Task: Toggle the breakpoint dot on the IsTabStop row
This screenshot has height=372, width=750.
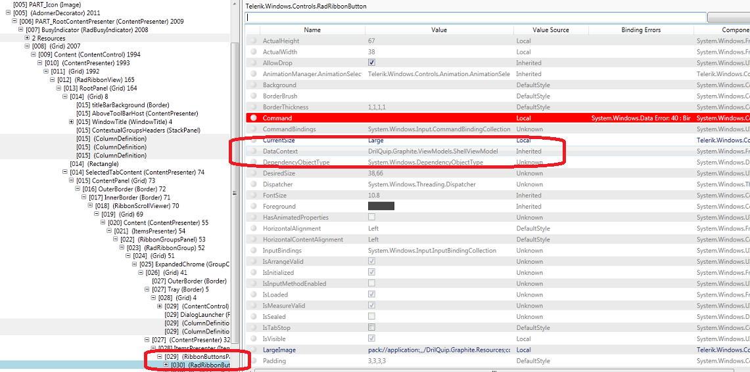Action: click(x=254, y=327)
